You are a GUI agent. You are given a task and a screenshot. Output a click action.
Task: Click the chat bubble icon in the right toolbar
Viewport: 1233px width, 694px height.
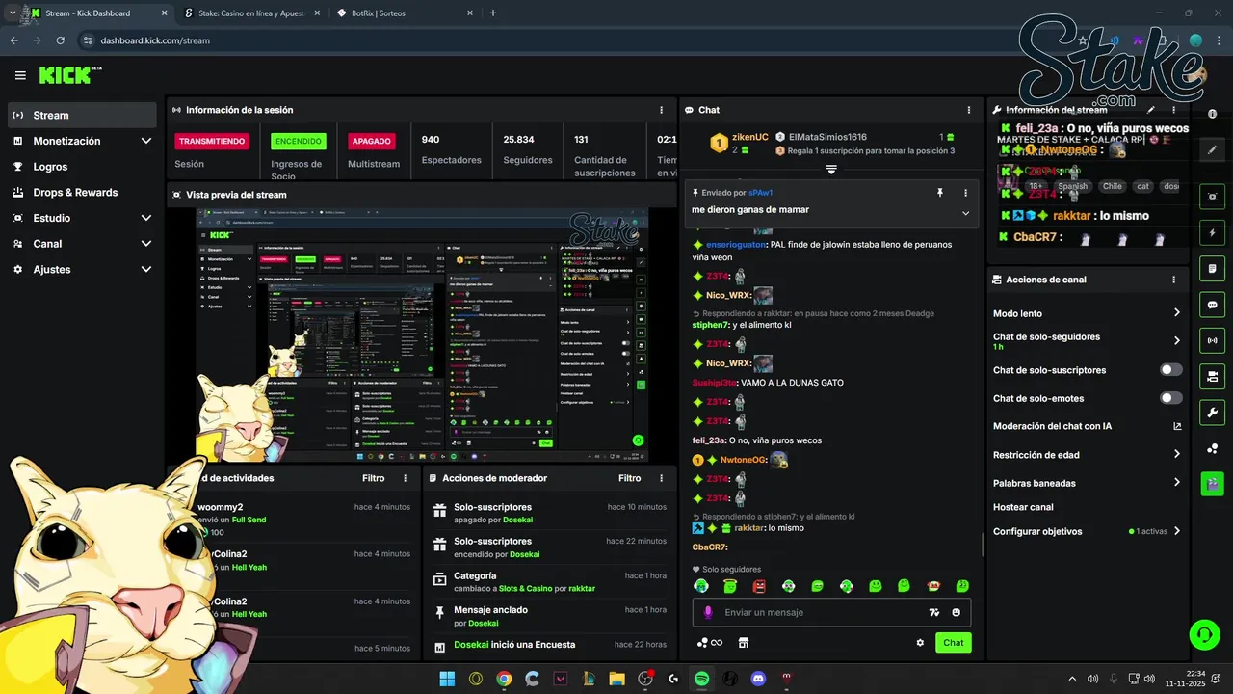click(x=1212, y=305)
